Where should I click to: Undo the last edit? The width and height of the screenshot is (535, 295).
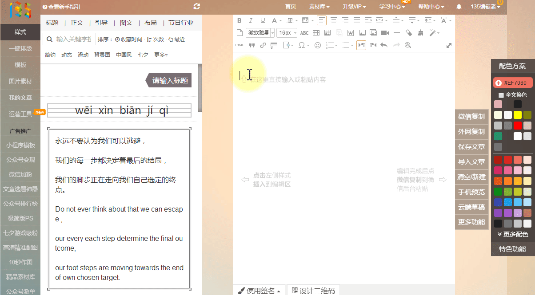click(384, 45)
